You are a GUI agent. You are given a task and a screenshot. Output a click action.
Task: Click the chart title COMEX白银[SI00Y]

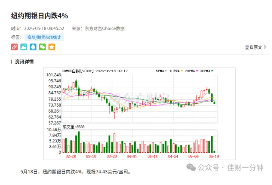pos(78,71)
